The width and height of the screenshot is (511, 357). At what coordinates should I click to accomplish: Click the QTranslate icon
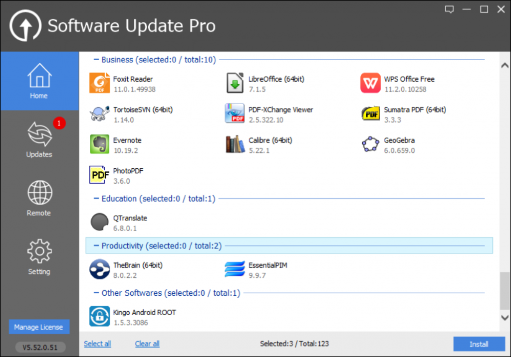click(99, 222)
